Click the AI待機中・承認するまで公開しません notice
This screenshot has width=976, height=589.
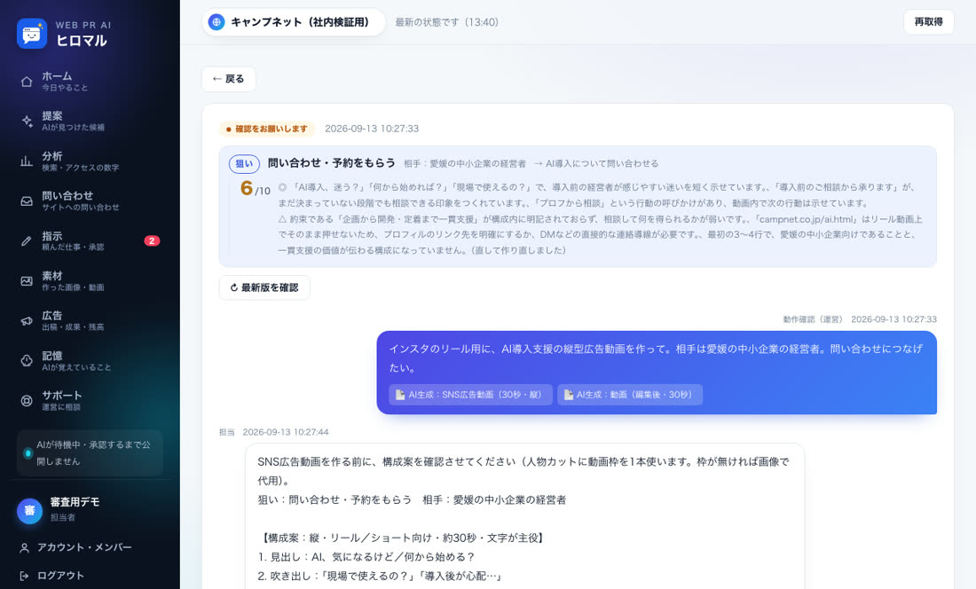91,452
